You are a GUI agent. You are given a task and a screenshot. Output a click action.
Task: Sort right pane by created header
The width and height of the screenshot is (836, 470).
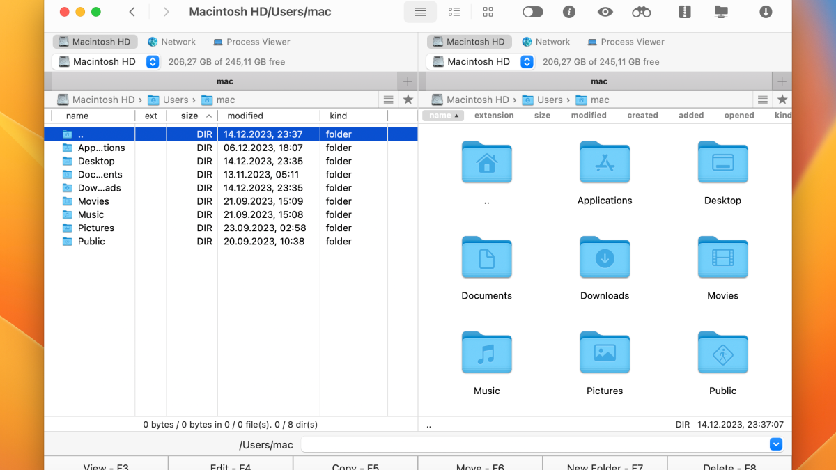[642, 116]
